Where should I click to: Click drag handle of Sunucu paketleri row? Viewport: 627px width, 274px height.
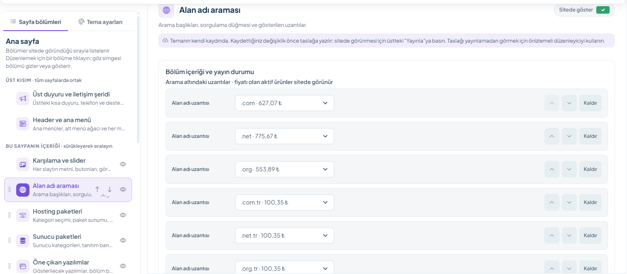pyautogui.click(x=10, y=240)
